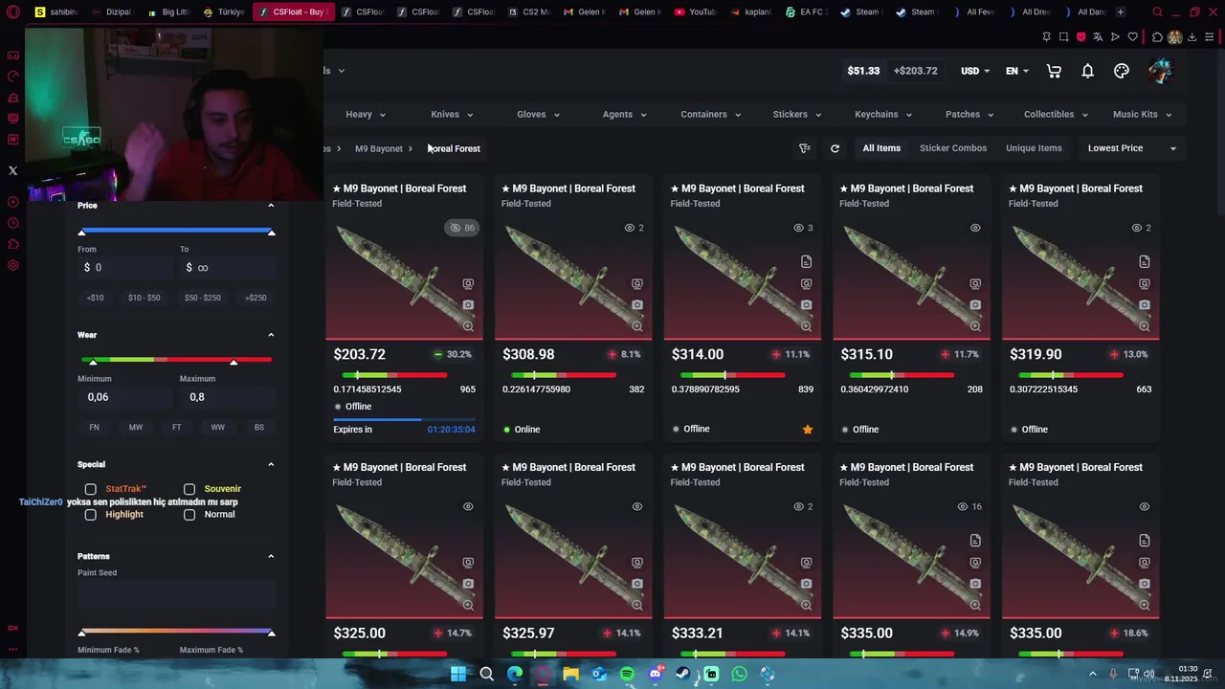Toggle watch eye on the $308.98 listing
Viewport: 1225px width, 689px height.
click(630, 228)
